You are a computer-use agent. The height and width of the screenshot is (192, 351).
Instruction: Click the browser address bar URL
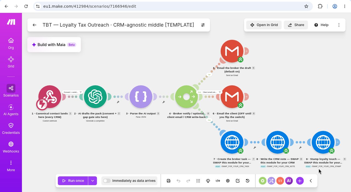click(x=90, y=6)
